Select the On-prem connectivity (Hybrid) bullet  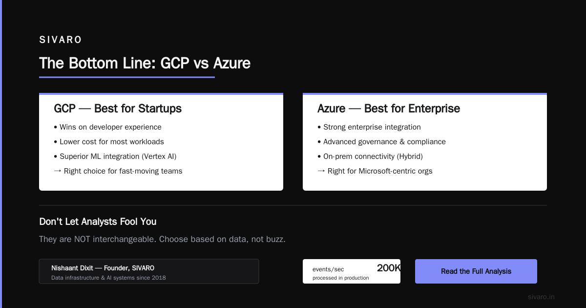pos(370,156)
